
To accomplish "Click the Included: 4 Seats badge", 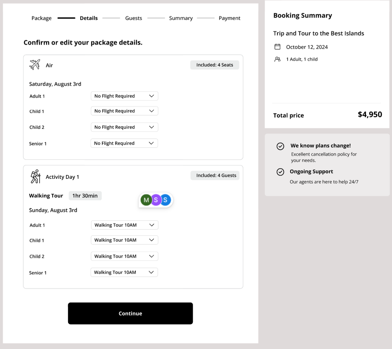I will pos(214,65).
